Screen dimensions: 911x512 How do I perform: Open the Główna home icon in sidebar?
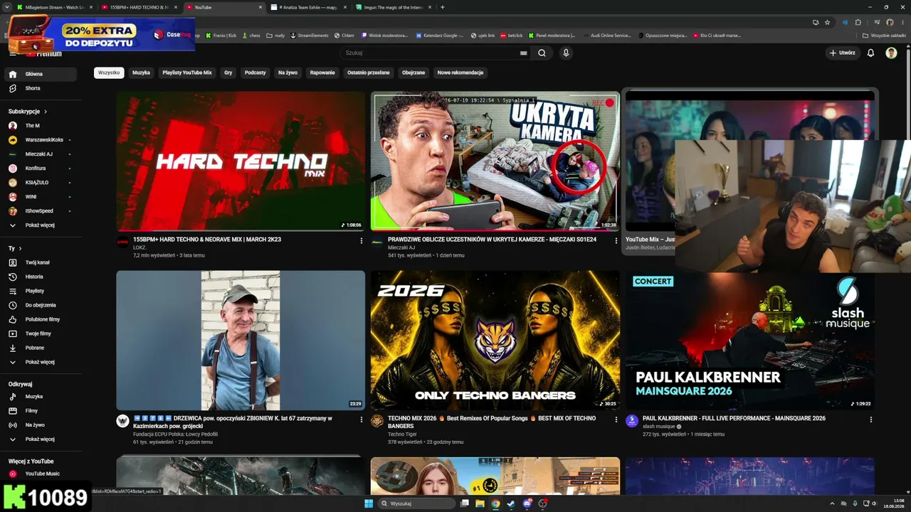pos(13,74)
